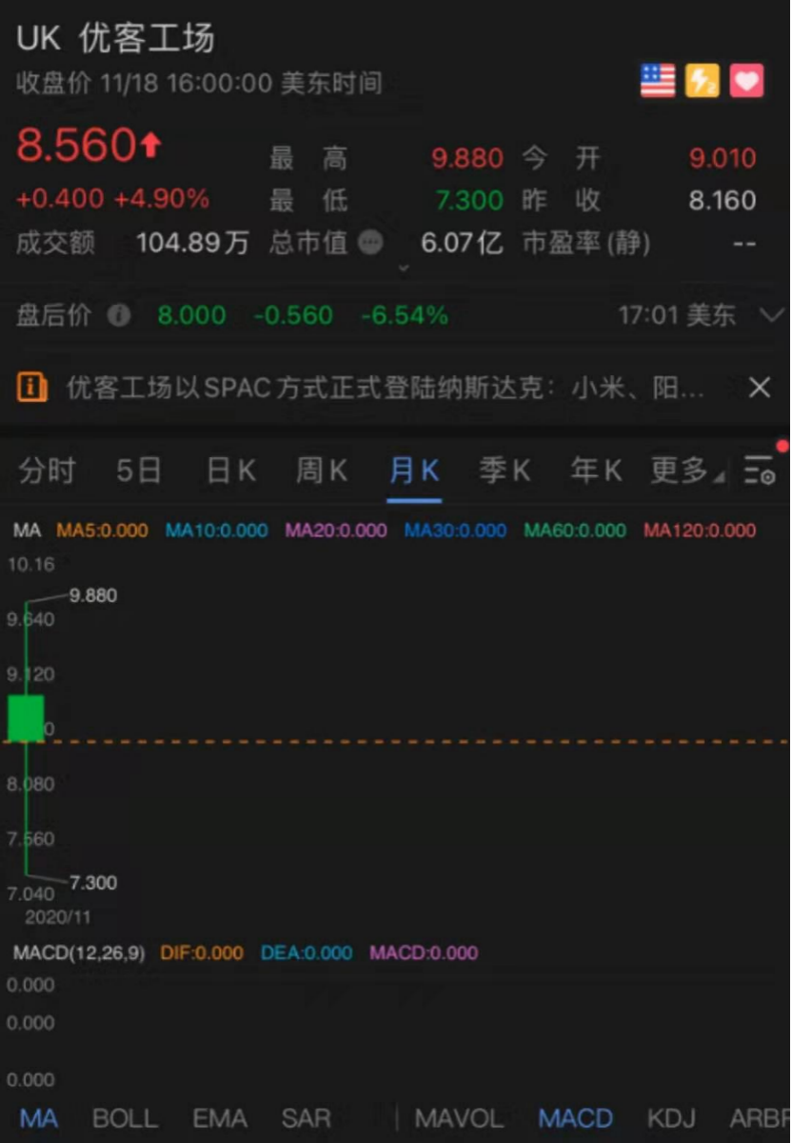Viewport: 792px width, 1143px height.
Task: Read the SPAC Nasdaq listing news headline
Action: (x=386, y=387)
